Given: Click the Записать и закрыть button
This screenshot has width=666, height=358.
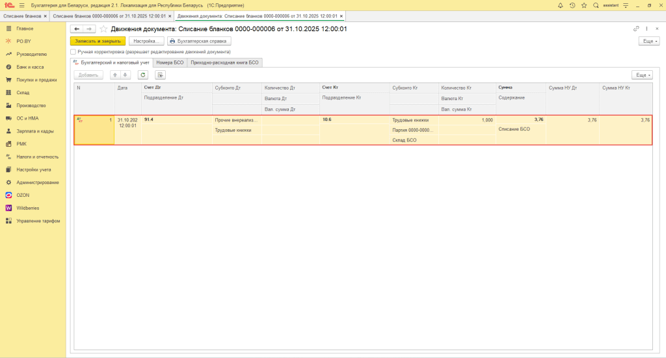Looking at the screenshot, I should click(98, 41).
